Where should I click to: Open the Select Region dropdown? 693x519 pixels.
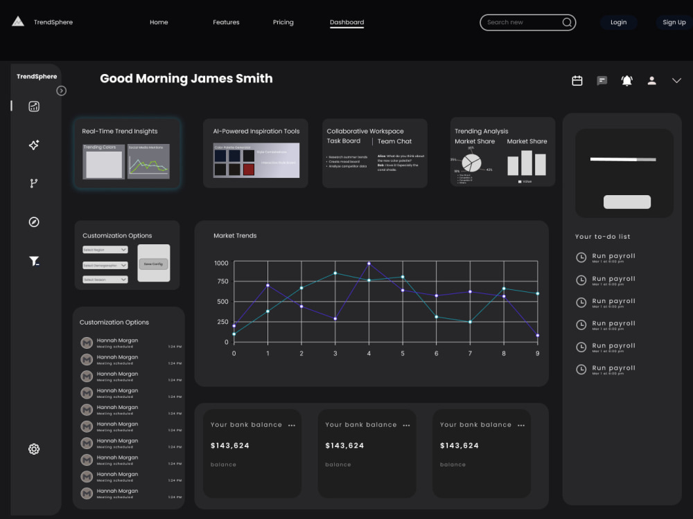(105, 250)
